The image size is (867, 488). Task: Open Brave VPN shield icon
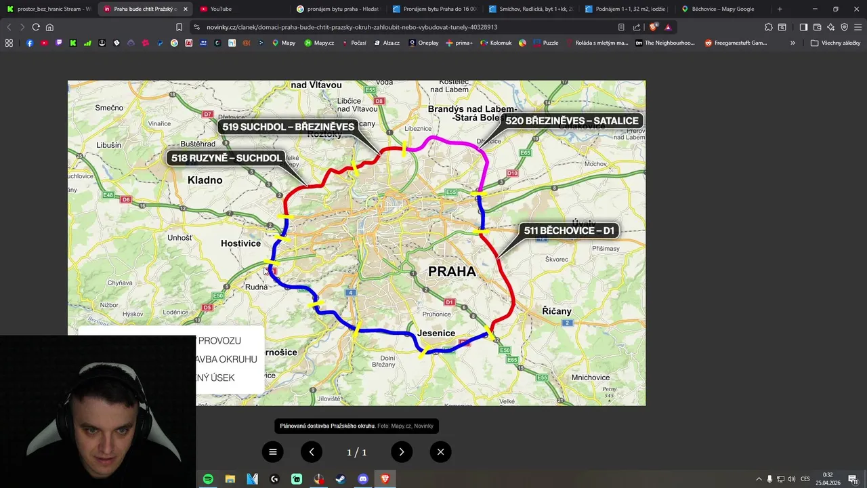845,27
